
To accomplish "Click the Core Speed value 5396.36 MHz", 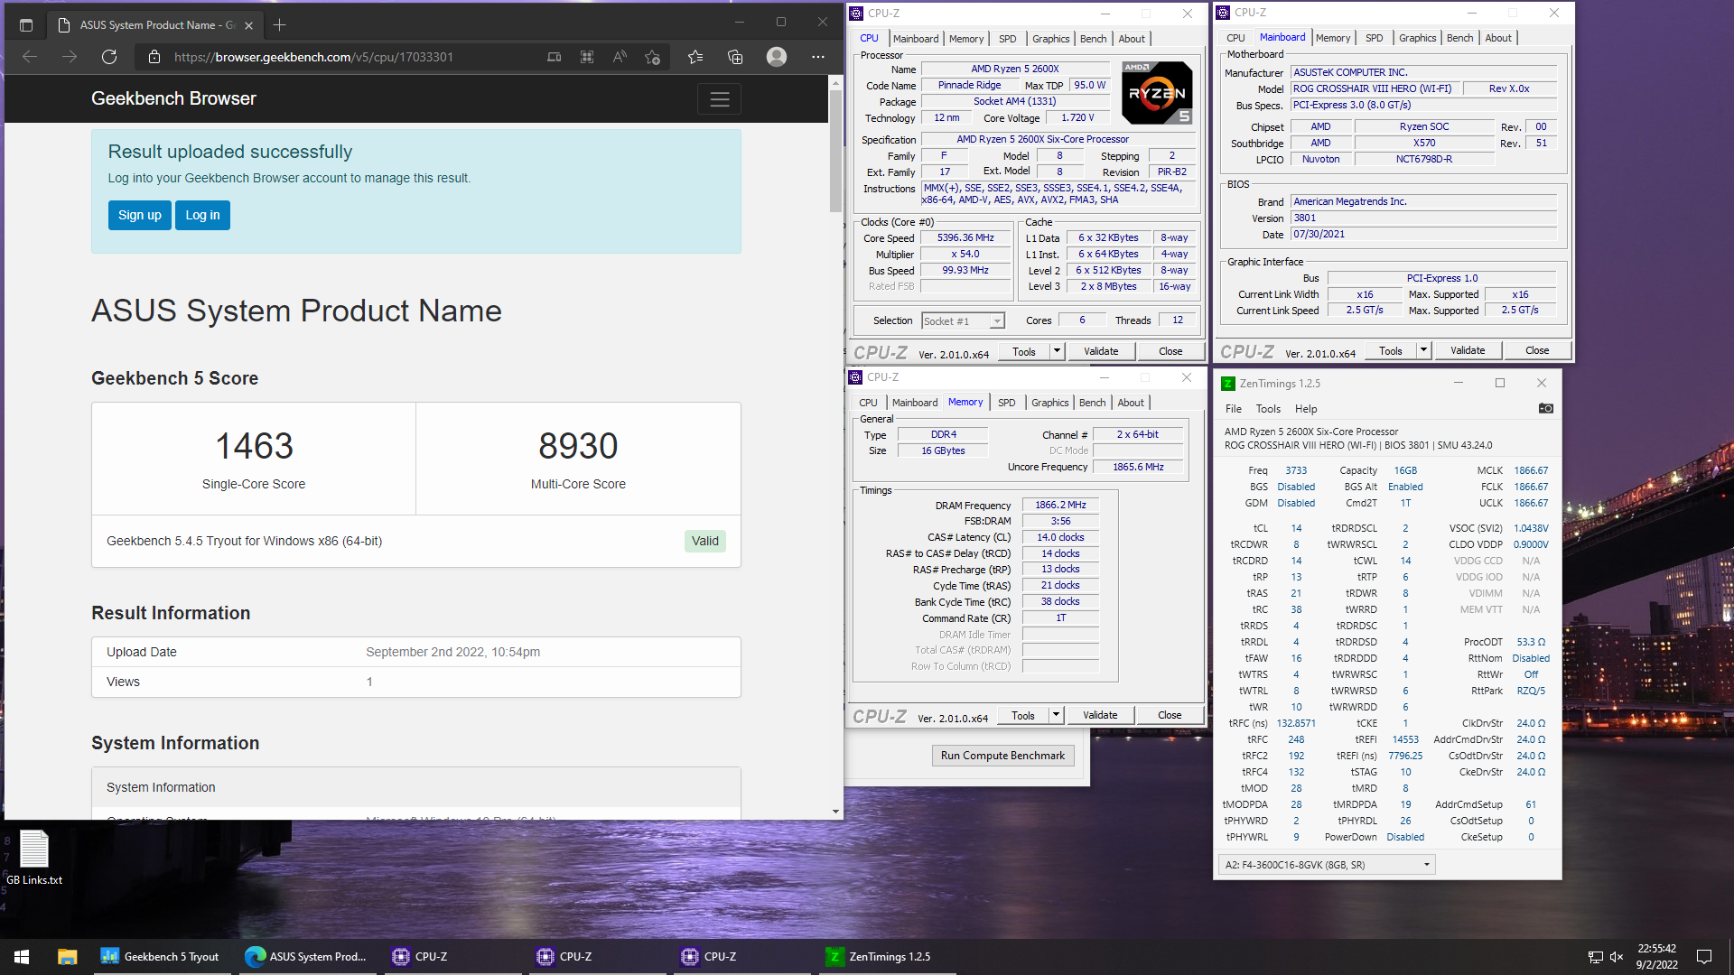I will [x=965, y=238].
